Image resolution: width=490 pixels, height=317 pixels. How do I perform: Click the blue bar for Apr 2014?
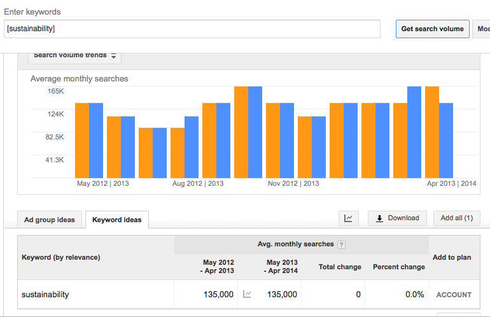pyautogui.click(x=446, y=141)
